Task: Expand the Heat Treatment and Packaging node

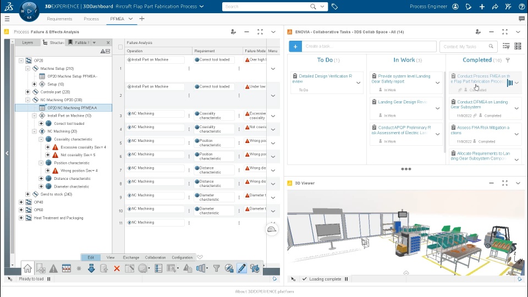Action: (21, 218)
